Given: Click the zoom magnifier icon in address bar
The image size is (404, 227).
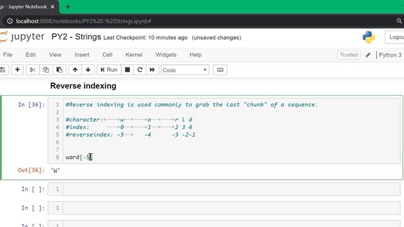Looking at the screenshot, I should pyautogui.click(x=399, y=21).
